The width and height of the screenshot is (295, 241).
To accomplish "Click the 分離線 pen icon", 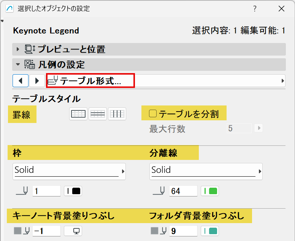I will pyautogui.click(x=159, y=191).
